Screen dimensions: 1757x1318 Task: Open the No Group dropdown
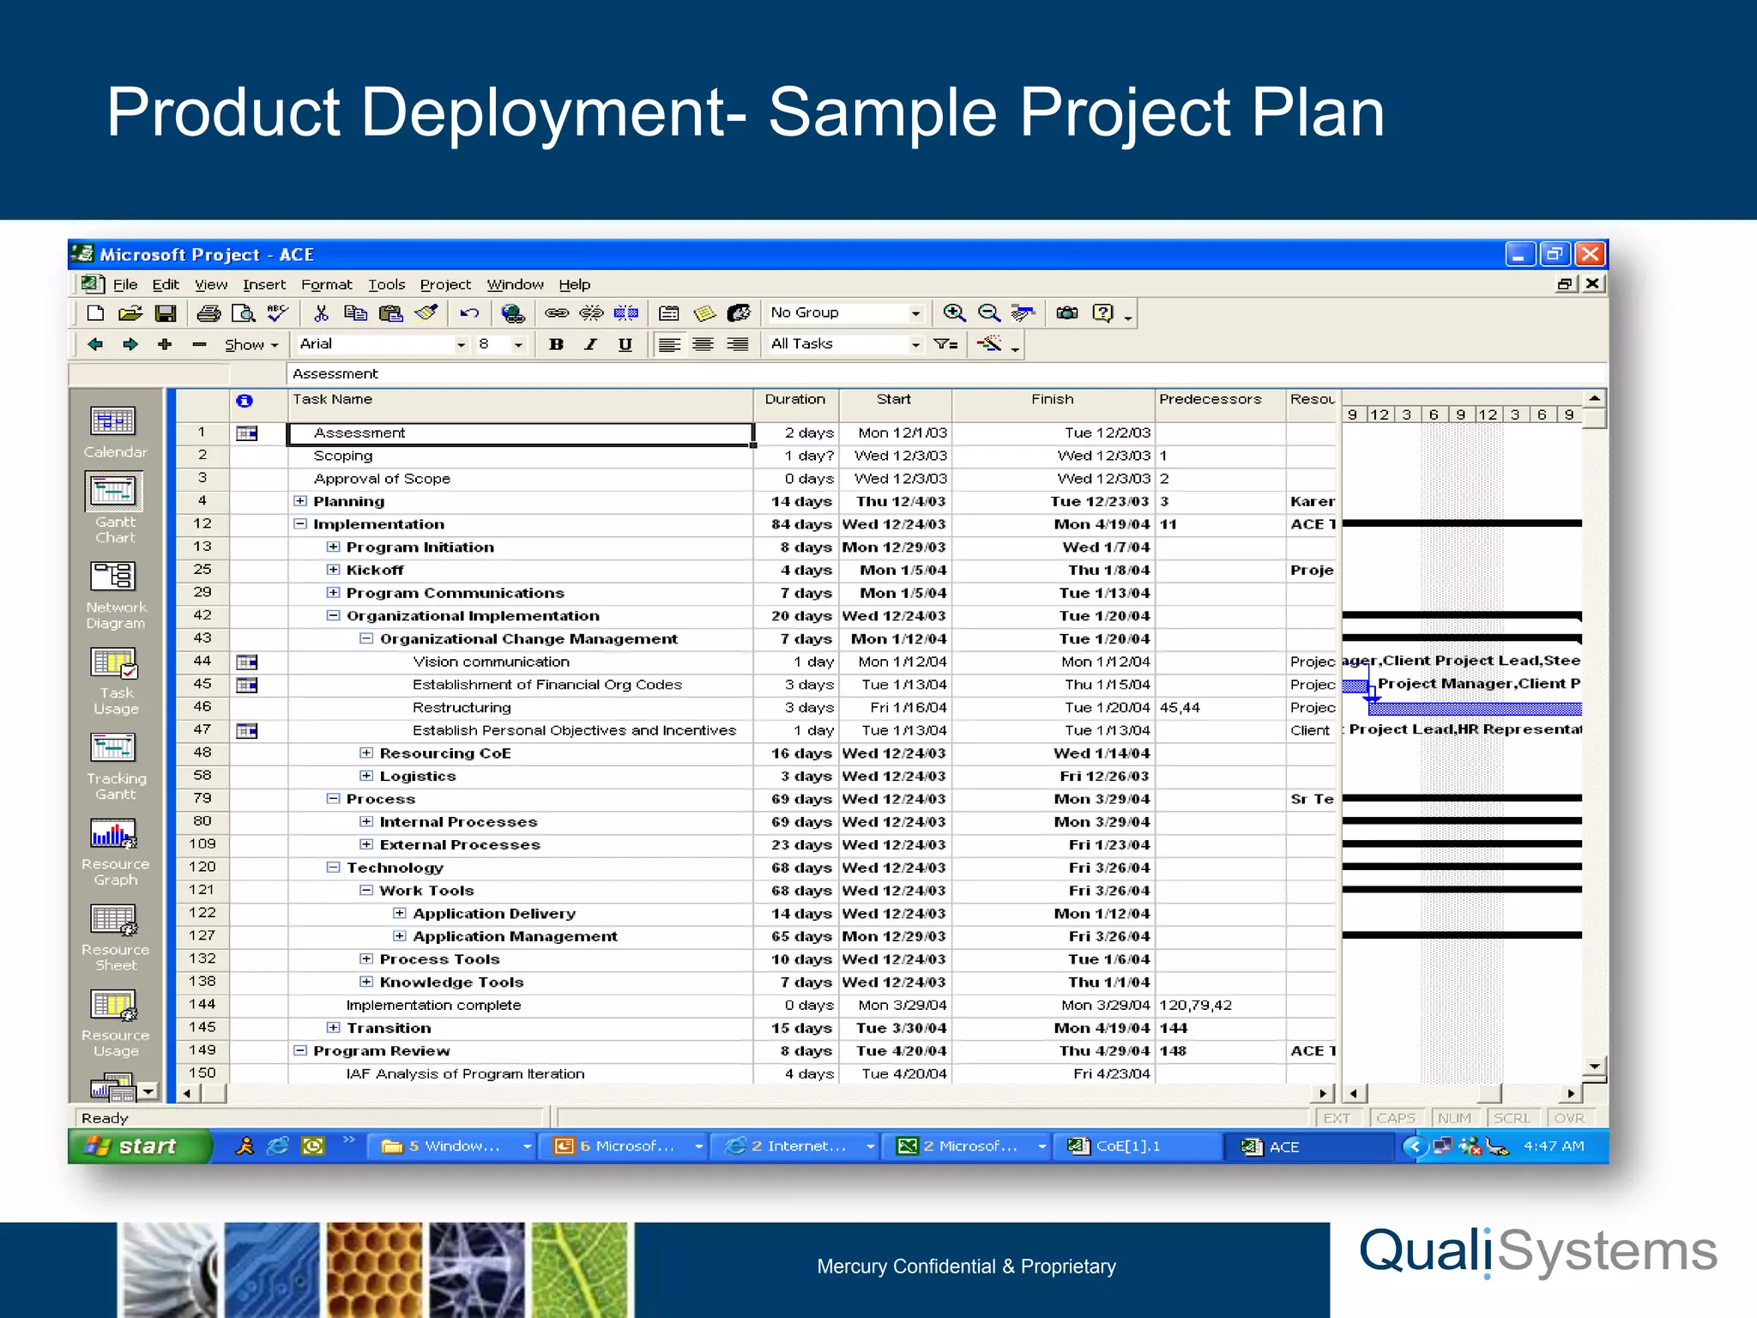pos(916,313)
